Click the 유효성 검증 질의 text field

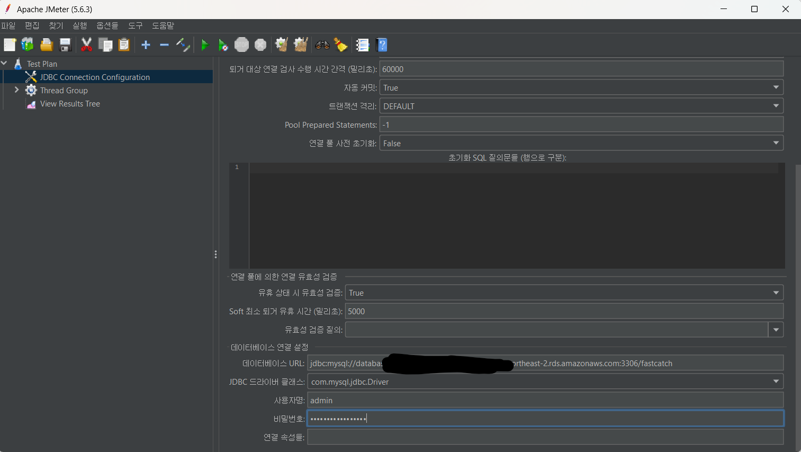coord(556,330)
